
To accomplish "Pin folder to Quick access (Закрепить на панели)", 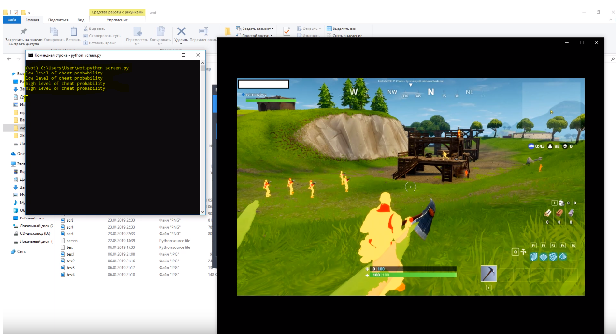I will (23, 36).
